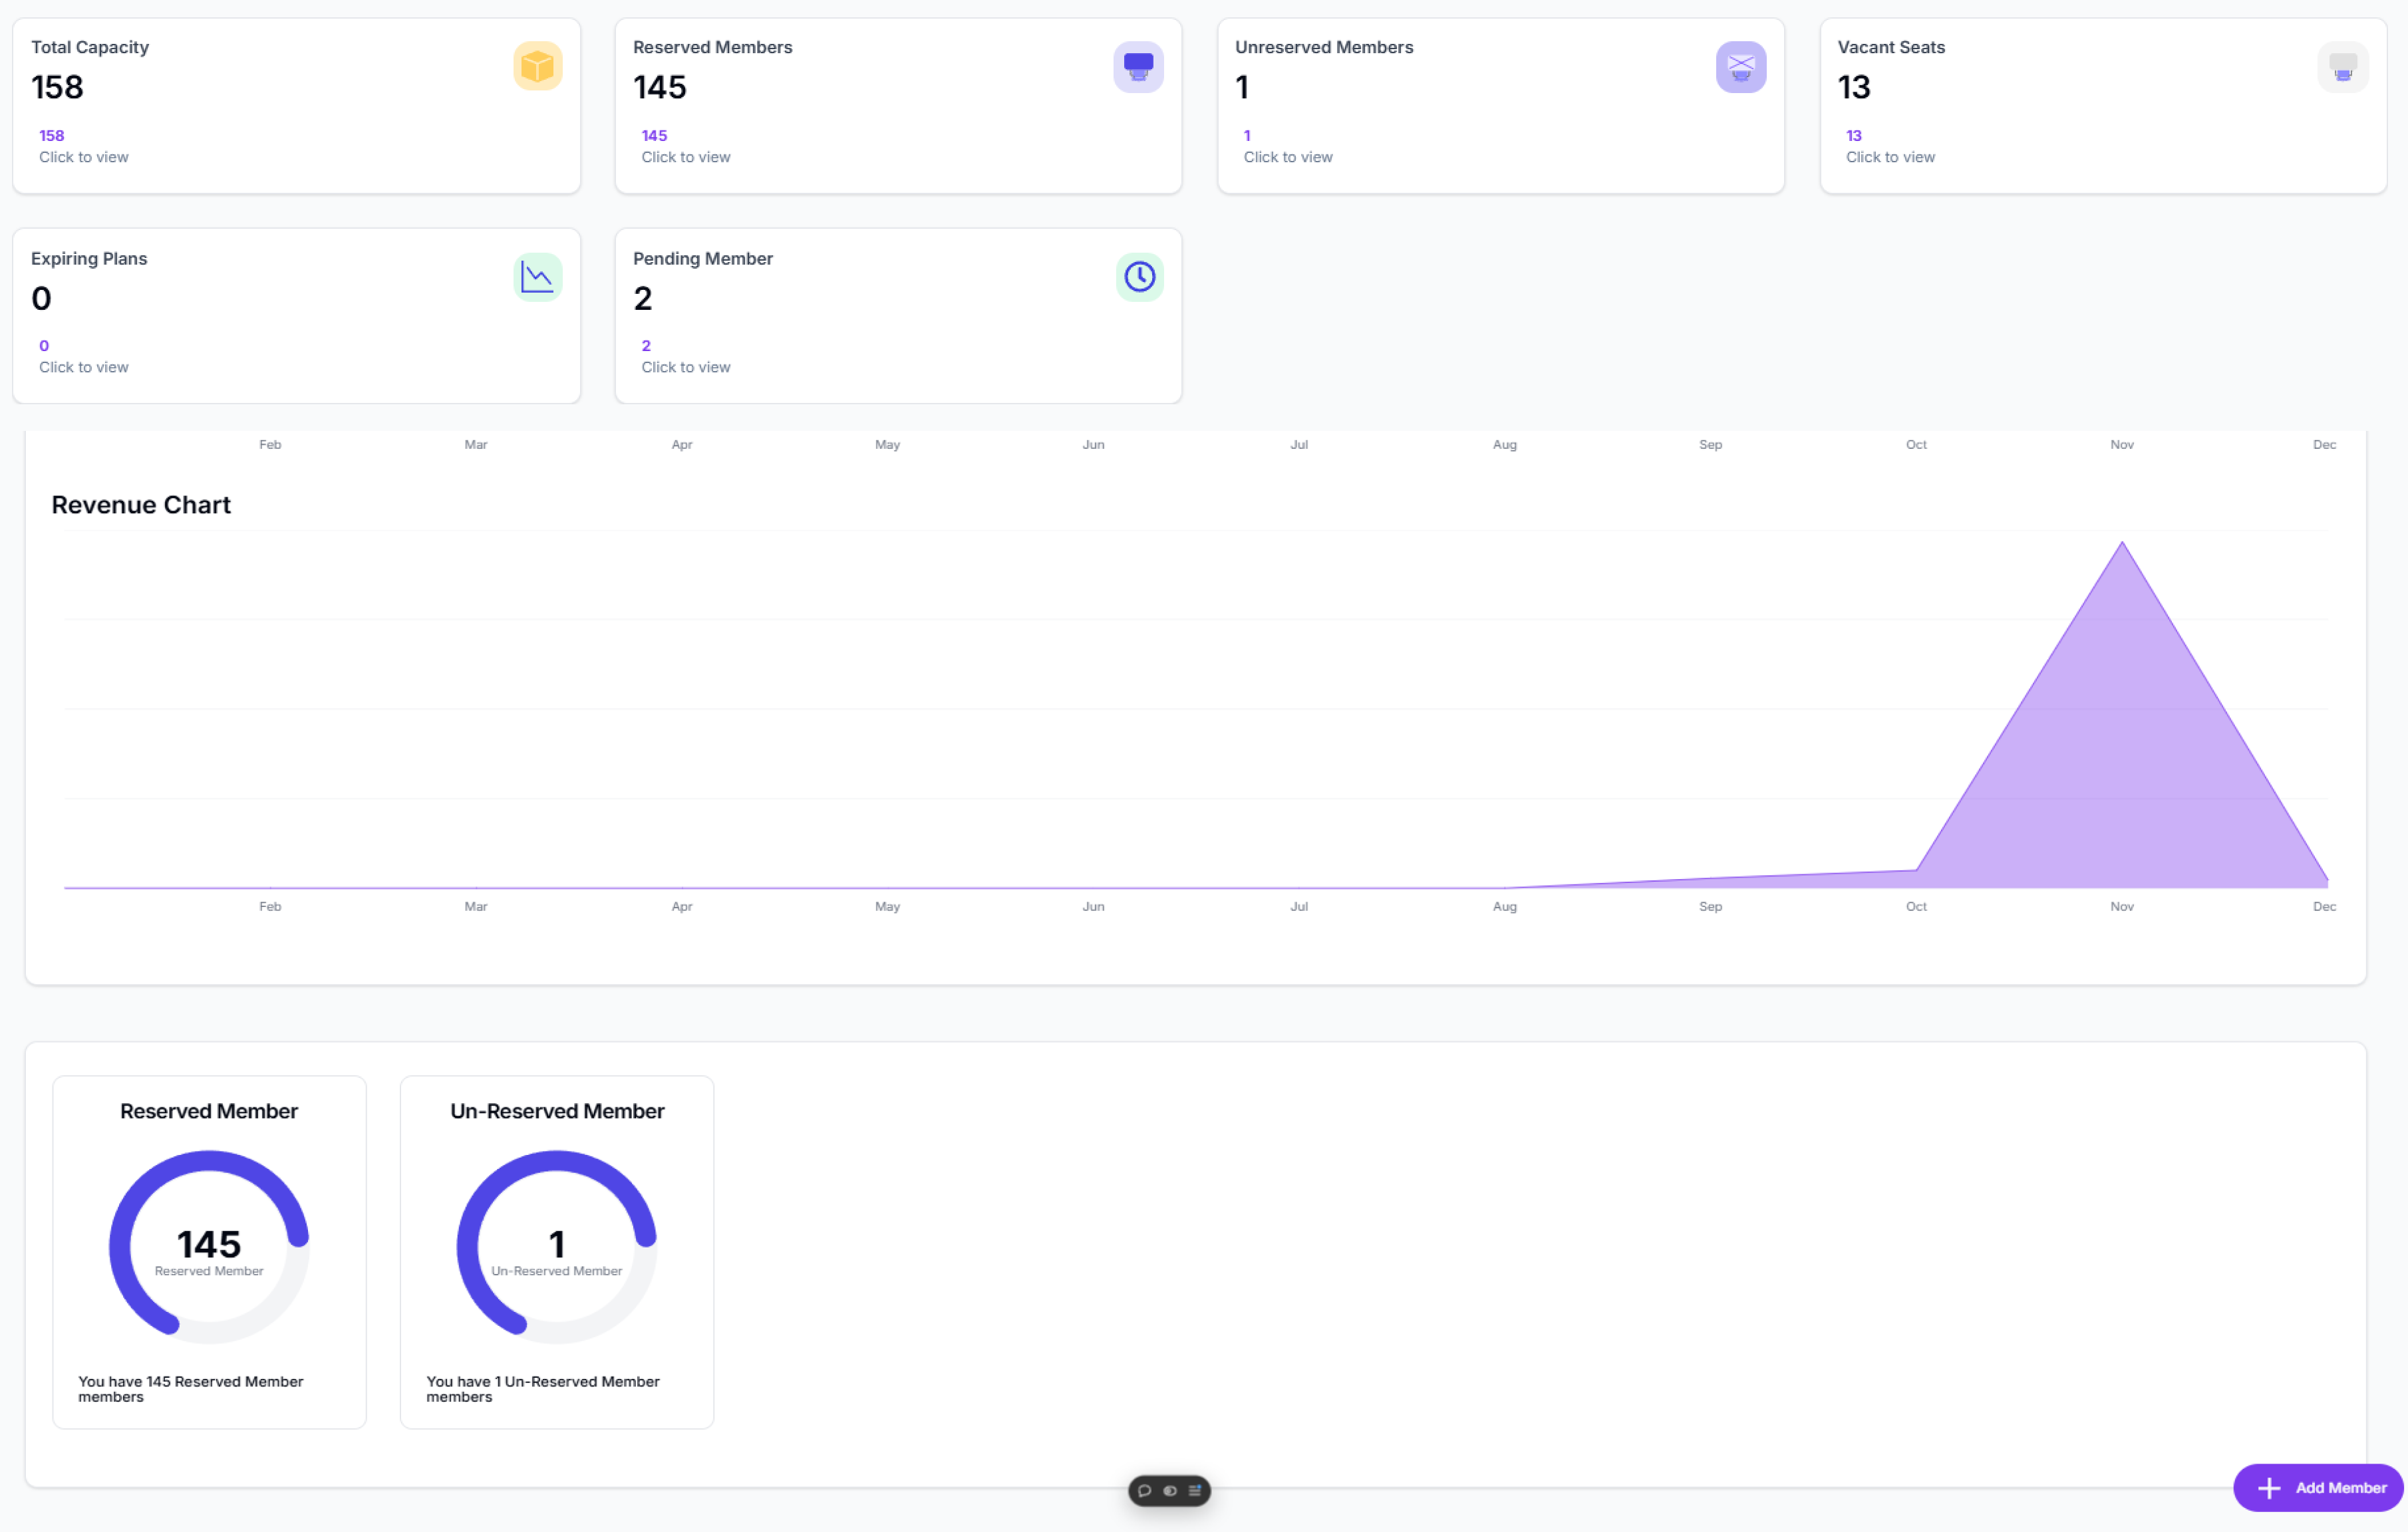Click to view under Total Capacity 158
This screenshot has height=1532, width=2408.
[84, 157]
